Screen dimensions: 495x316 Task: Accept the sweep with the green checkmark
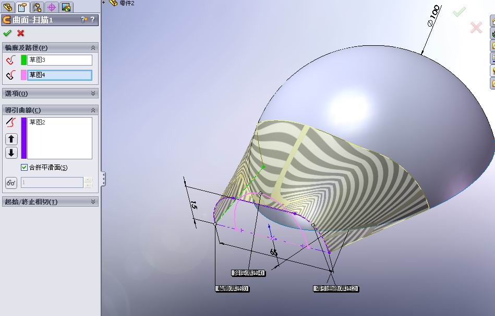(x=7, y=33)
